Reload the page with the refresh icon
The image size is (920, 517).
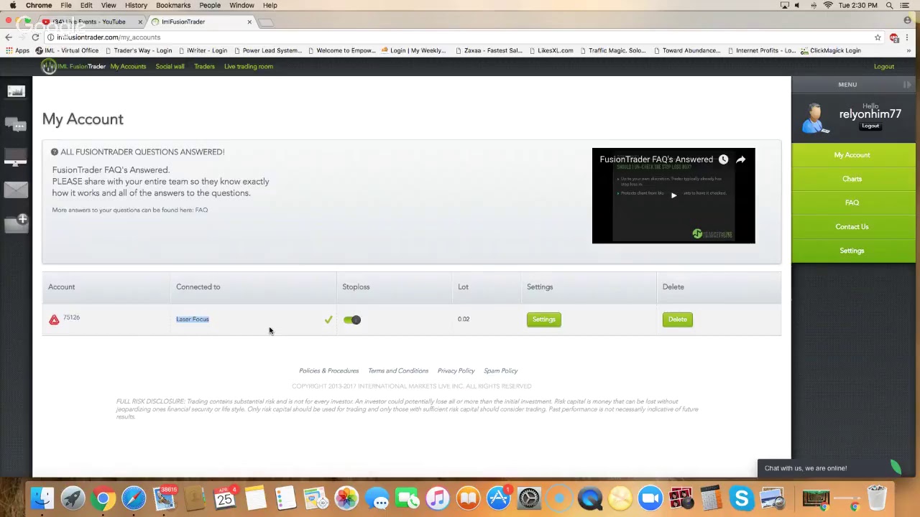(x=35, y=37)
